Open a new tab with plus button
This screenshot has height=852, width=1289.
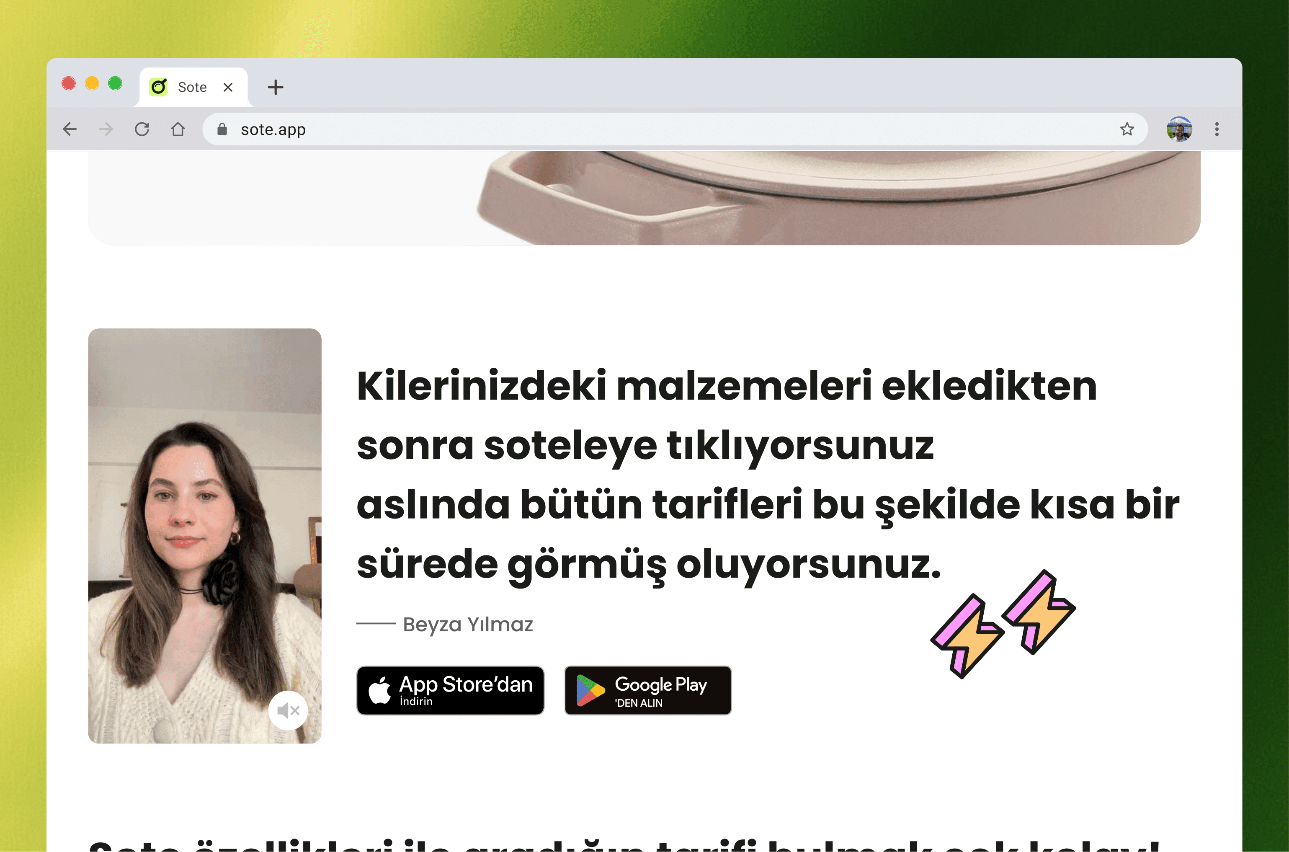pos(276,87)
